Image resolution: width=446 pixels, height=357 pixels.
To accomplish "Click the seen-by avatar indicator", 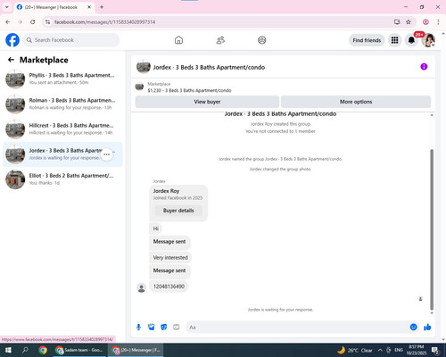I will coord(420,299).
